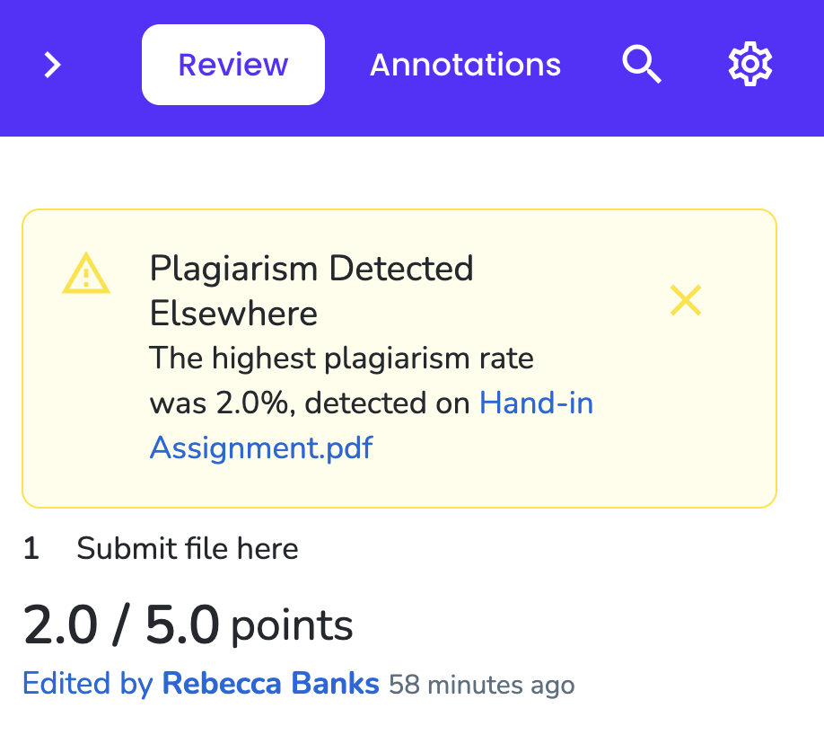The width and height of the screenshot is (824, 735).
Task: Open search with the magnifier icon
Action: (x=642, y=64)
